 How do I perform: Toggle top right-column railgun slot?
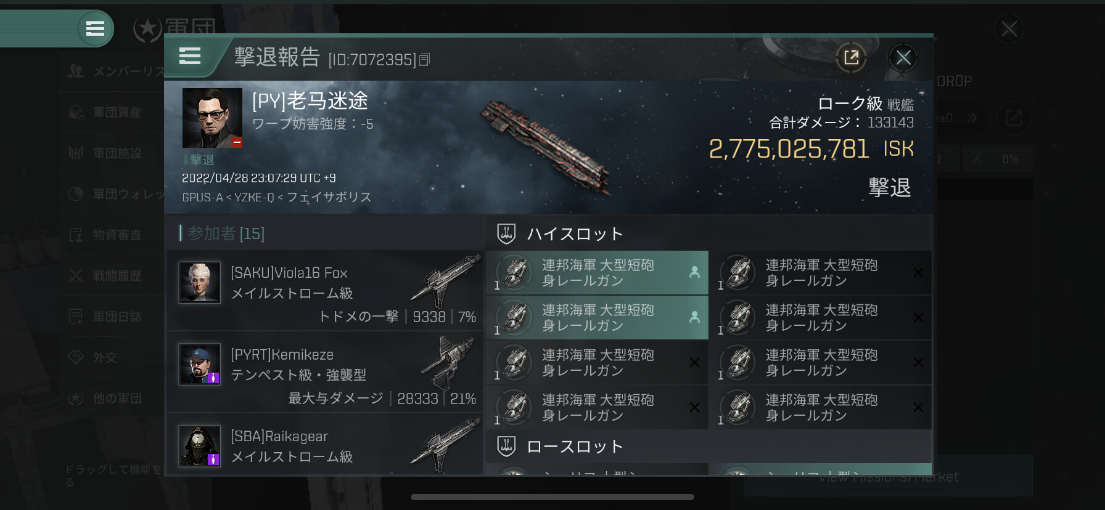(821, 272)
